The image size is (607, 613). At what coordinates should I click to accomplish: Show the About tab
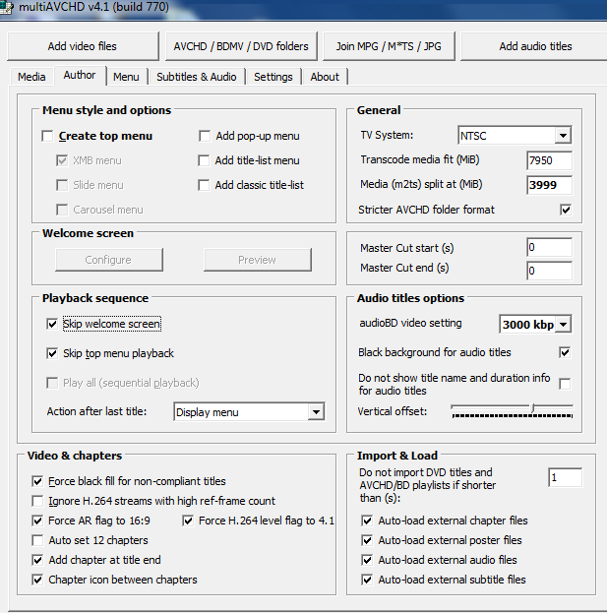coord(325,77)
